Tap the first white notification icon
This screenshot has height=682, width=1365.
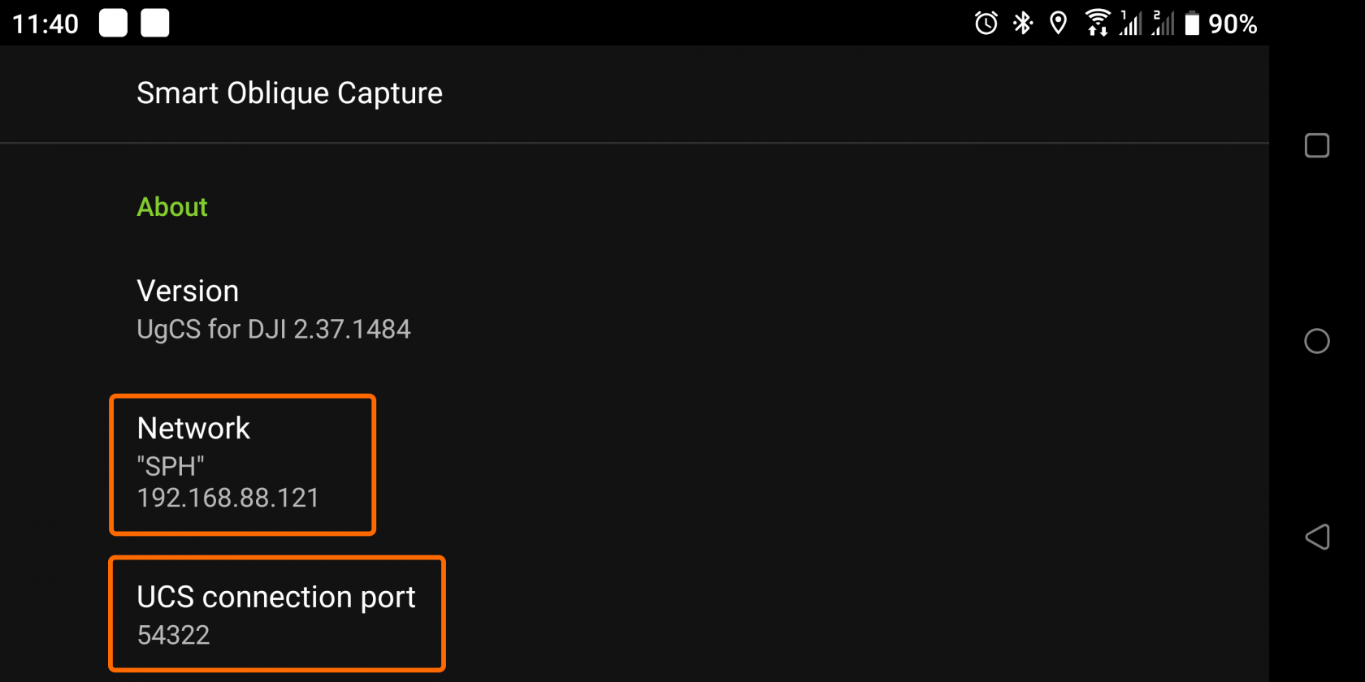point(114,23)
